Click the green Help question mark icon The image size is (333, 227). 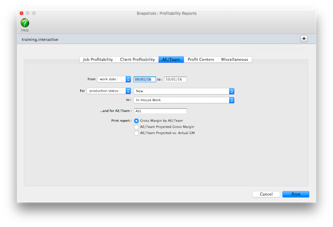(25, 23)
